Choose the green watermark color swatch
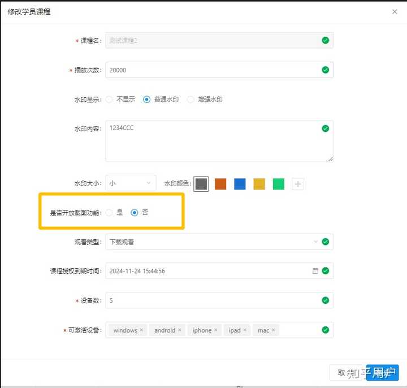Viewport: 407px width, 388px height. coord(279,184)
